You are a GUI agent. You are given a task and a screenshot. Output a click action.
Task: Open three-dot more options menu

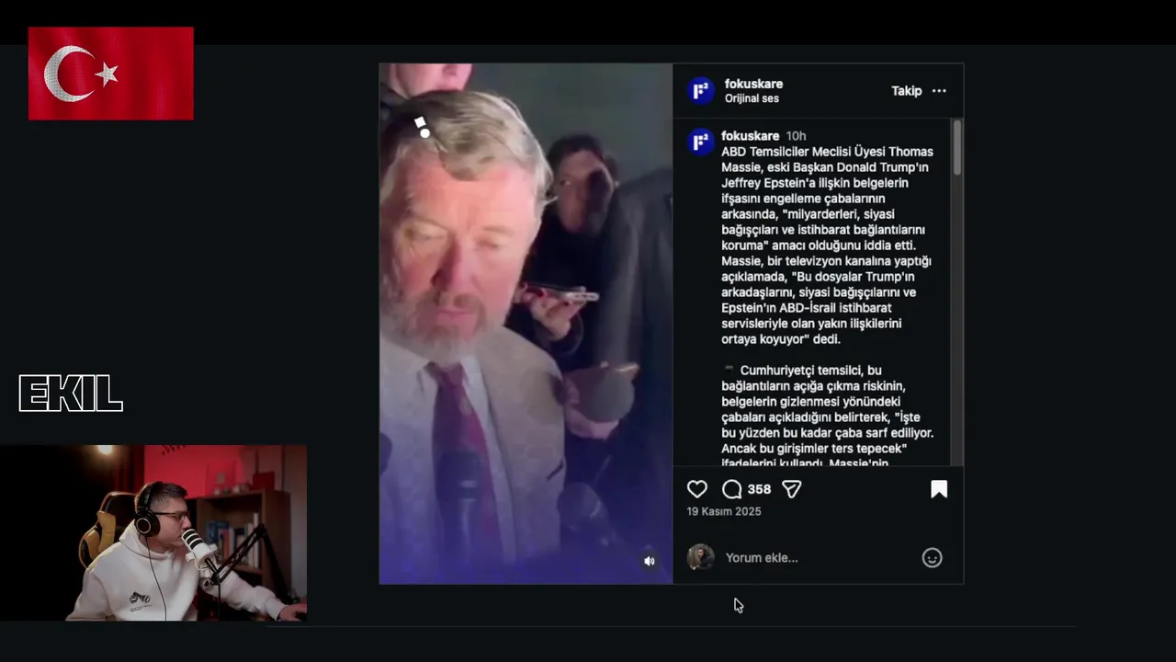[939, 91]
